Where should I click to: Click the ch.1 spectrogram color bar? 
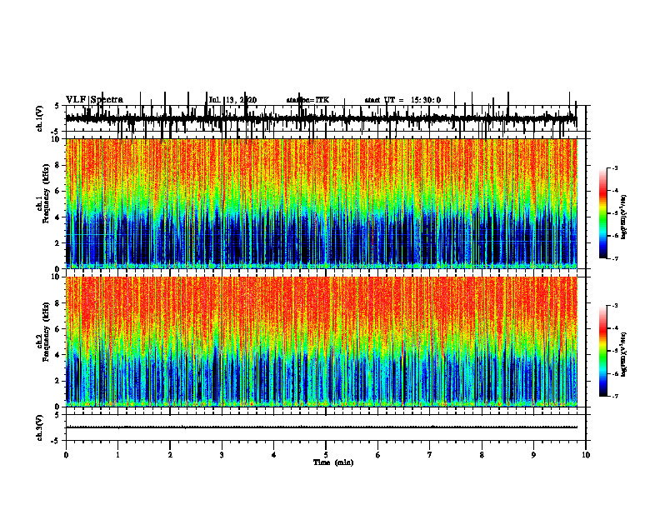coord(602,212)
